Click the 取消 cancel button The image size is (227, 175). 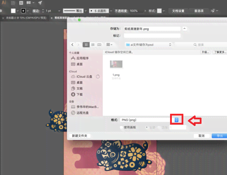tap(202, 136)
